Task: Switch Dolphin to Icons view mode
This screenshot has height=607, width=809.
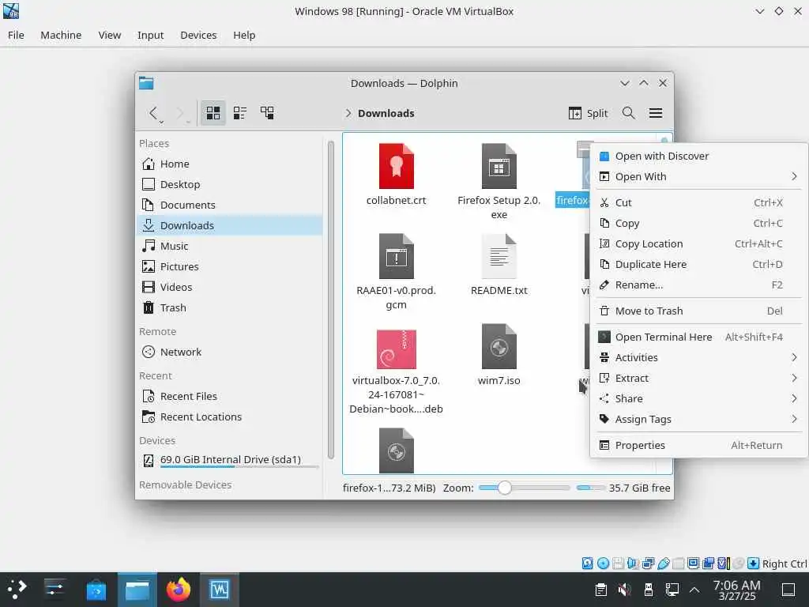Action: coord(213,113)
